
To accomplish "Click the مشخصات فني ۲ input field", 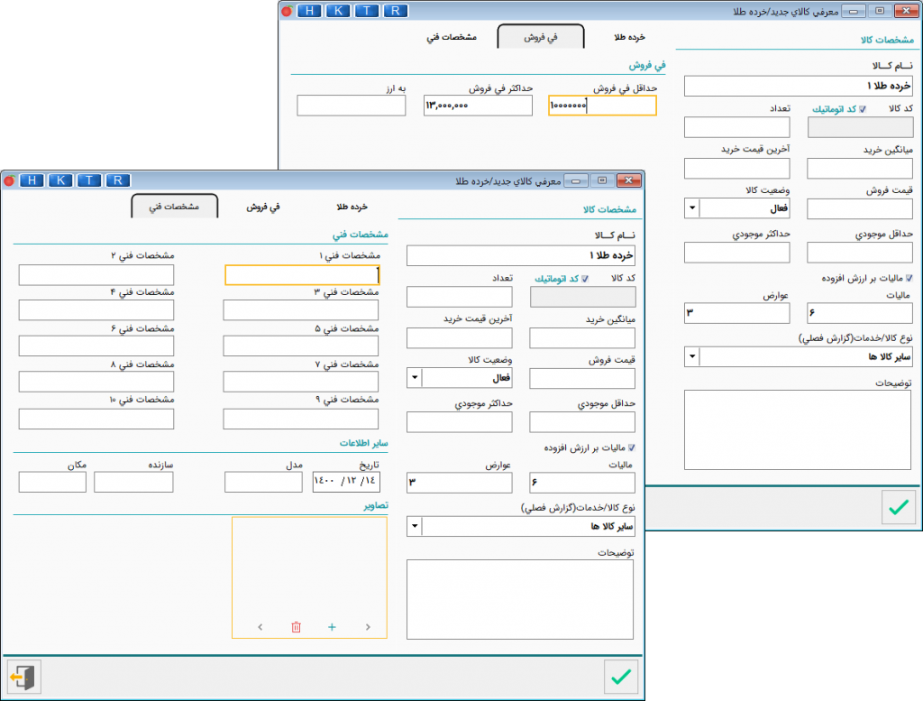I will (96, 274).
